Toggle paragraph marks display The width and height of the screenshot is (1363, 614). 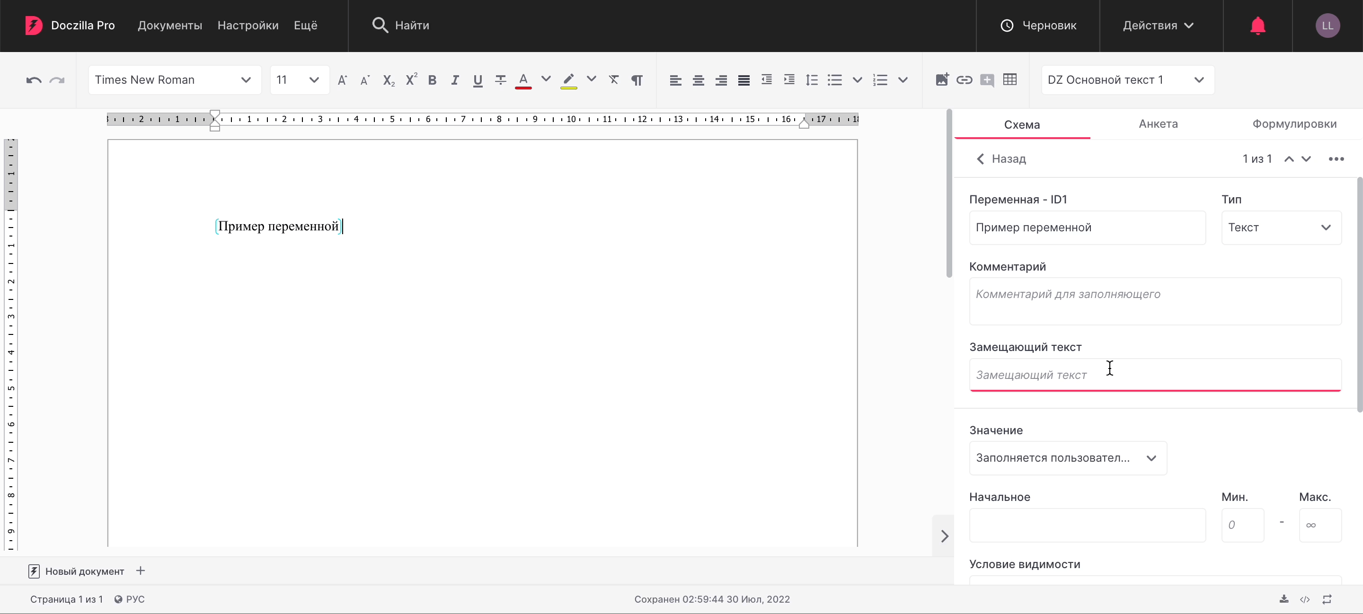coord(637,80)
